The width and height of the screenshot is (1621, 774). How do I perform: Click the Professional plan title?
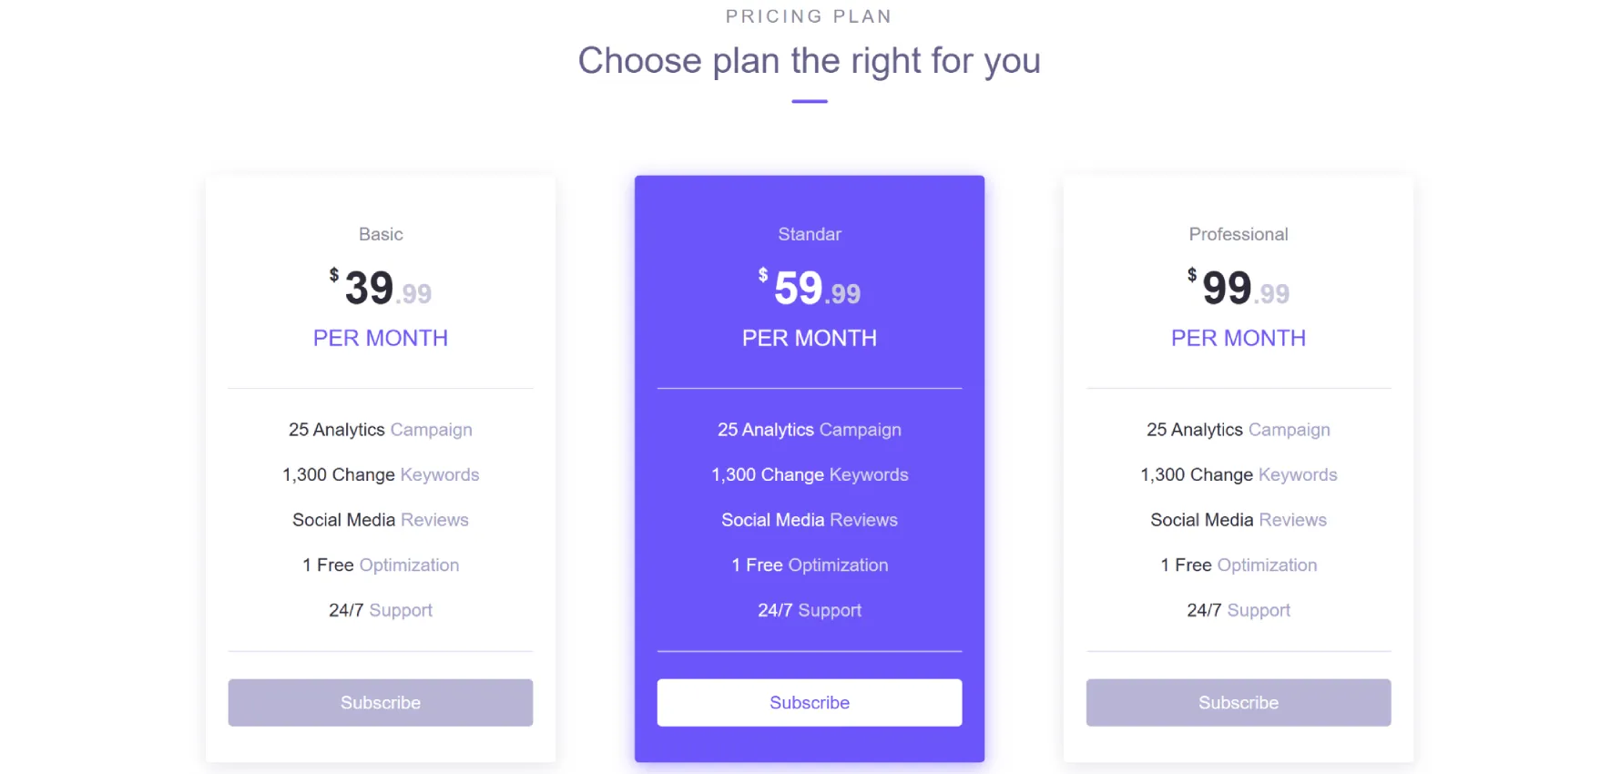pyautogui.click(x=1239, y=234)
